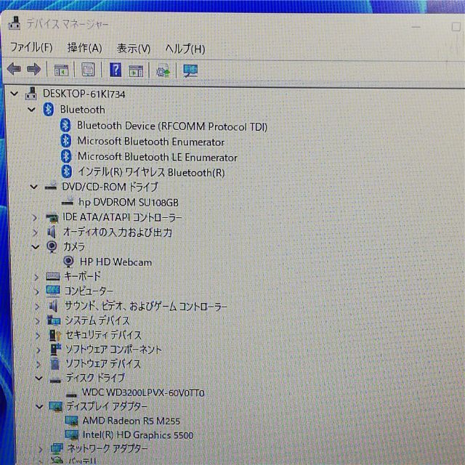Maximize the Device Manager window
The image size is (465, 465).
[x=456, y=27]
